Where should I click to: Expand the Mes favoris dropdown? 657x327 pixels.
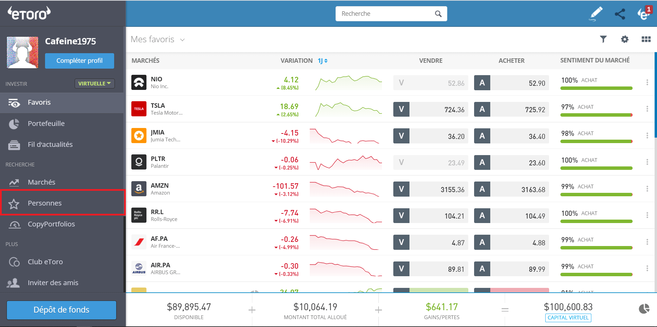[182, 39]
